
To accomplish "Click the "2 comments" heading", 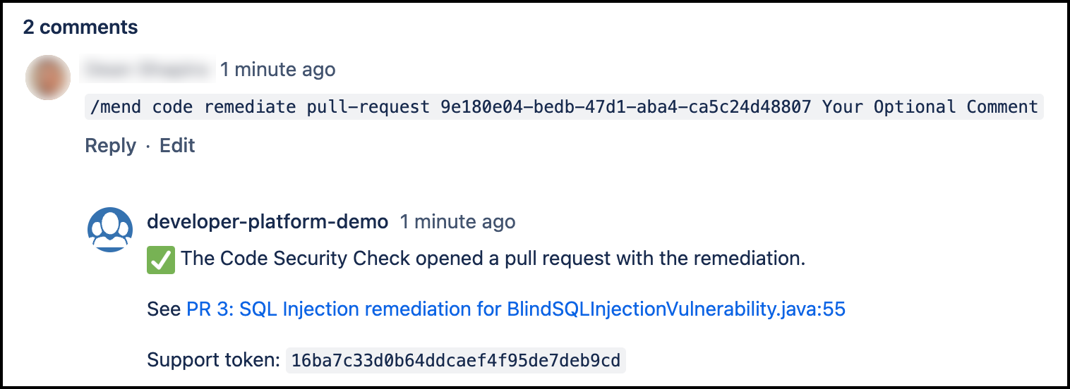I will (x=80, y=27).
